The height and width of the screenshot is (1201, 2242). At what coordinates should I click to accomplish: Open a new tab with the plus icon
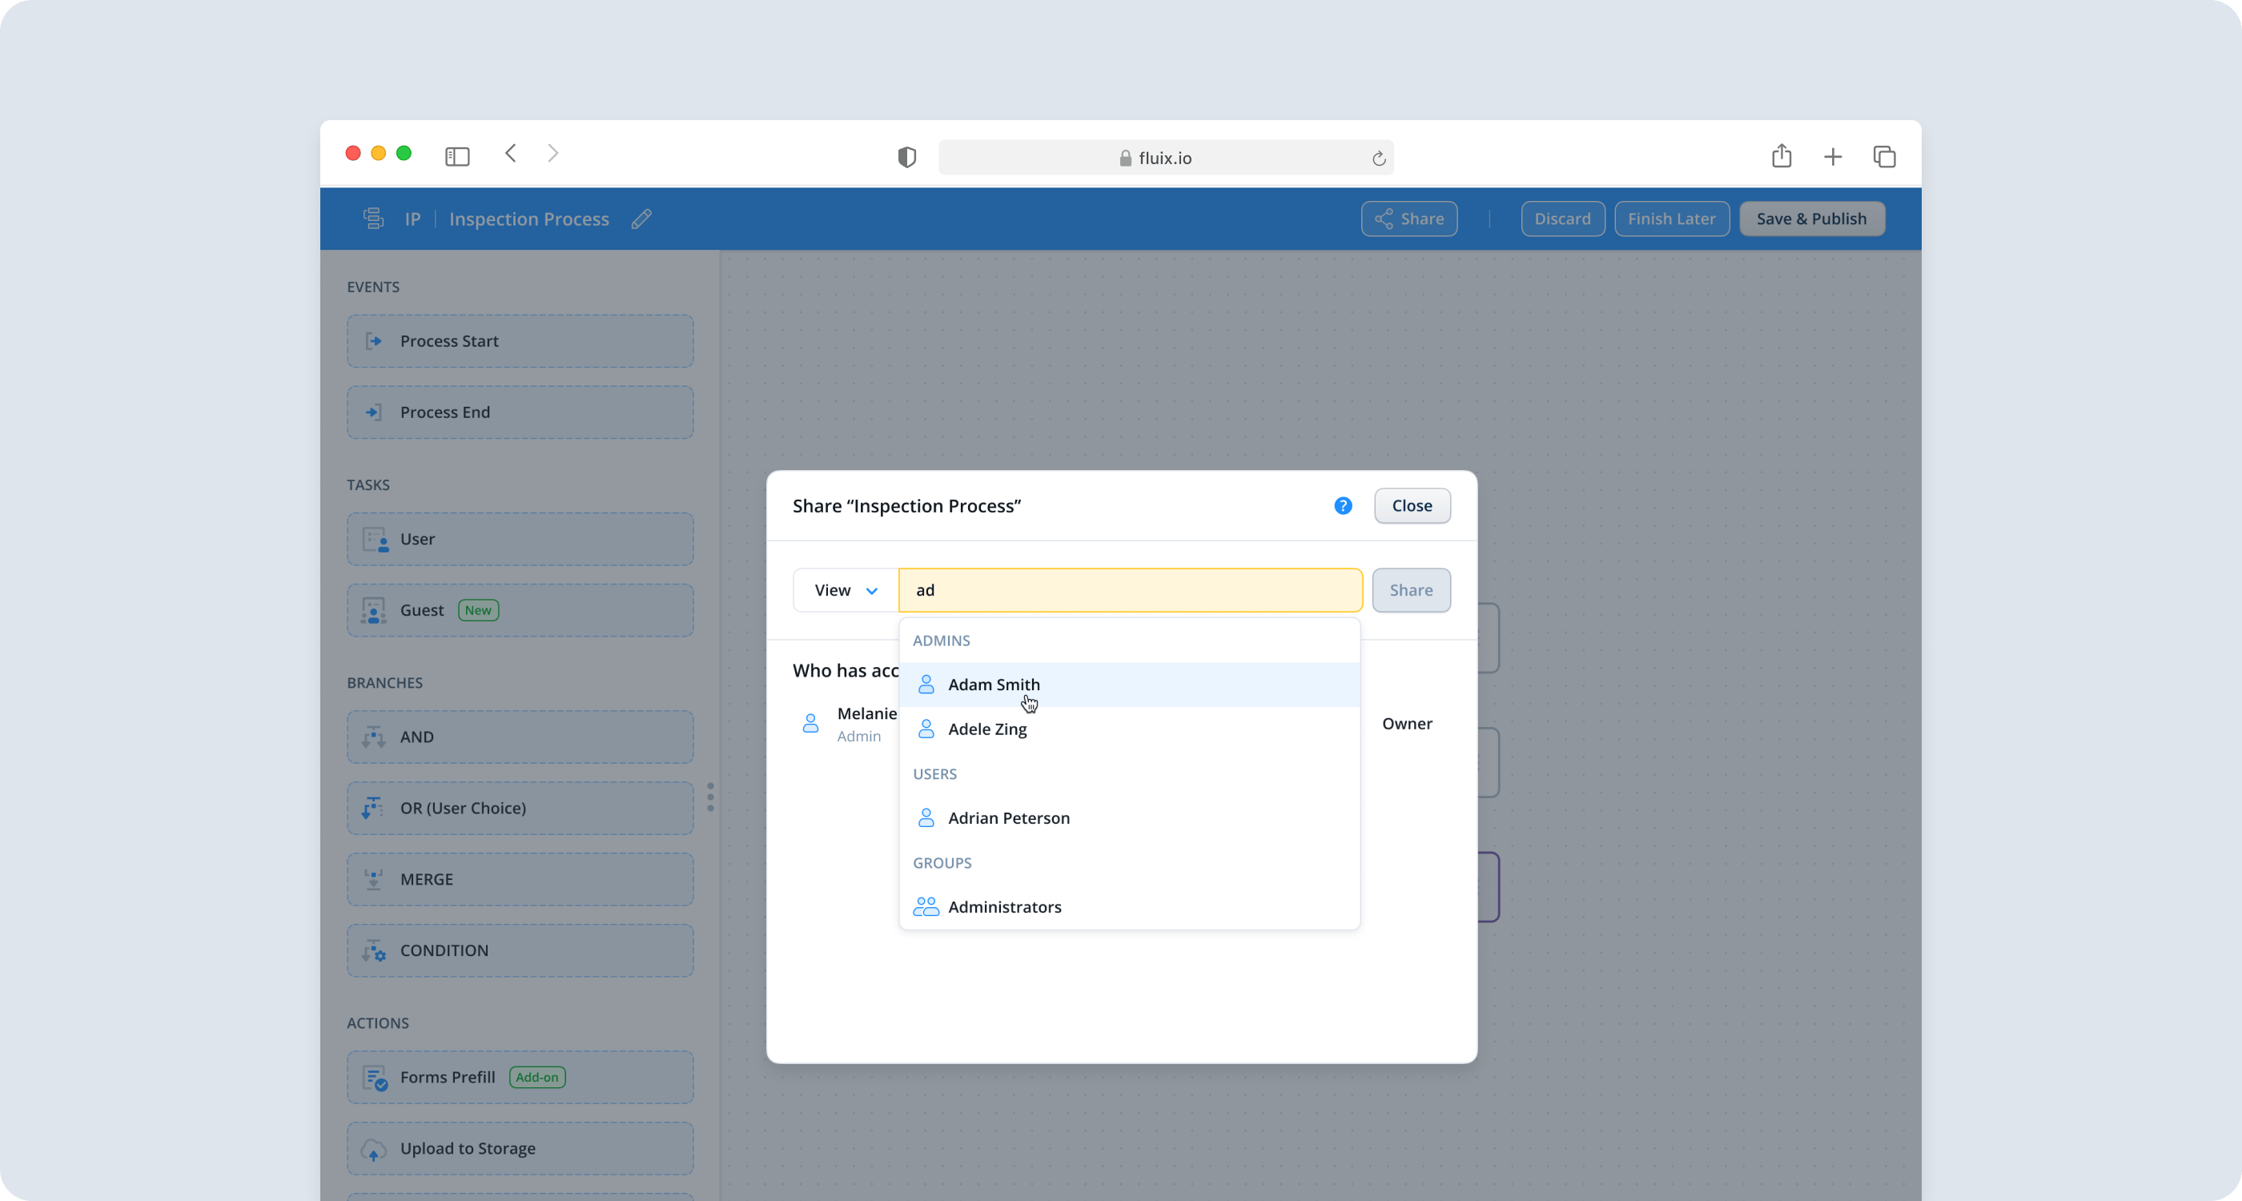(x=1833, y=157)
